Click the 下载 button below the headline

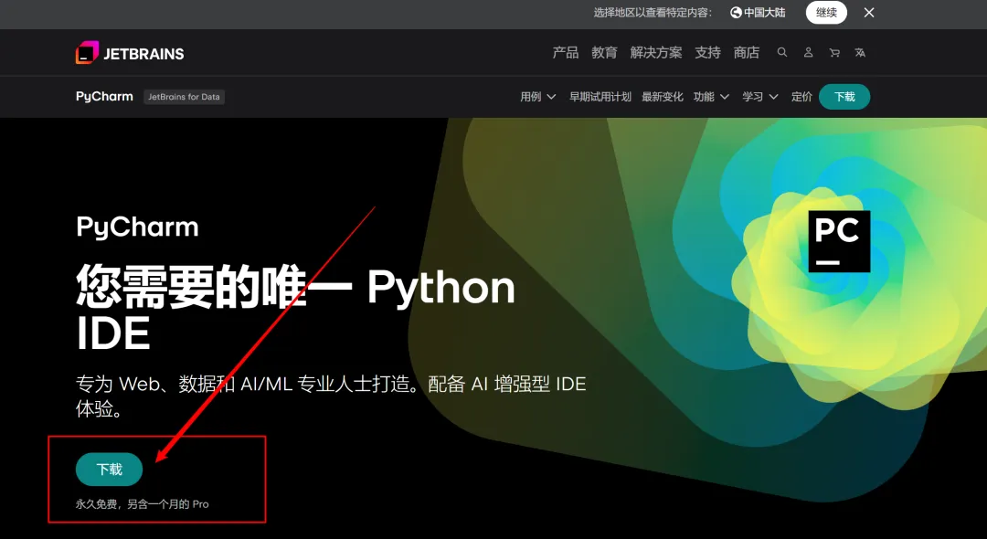(109, 470)
